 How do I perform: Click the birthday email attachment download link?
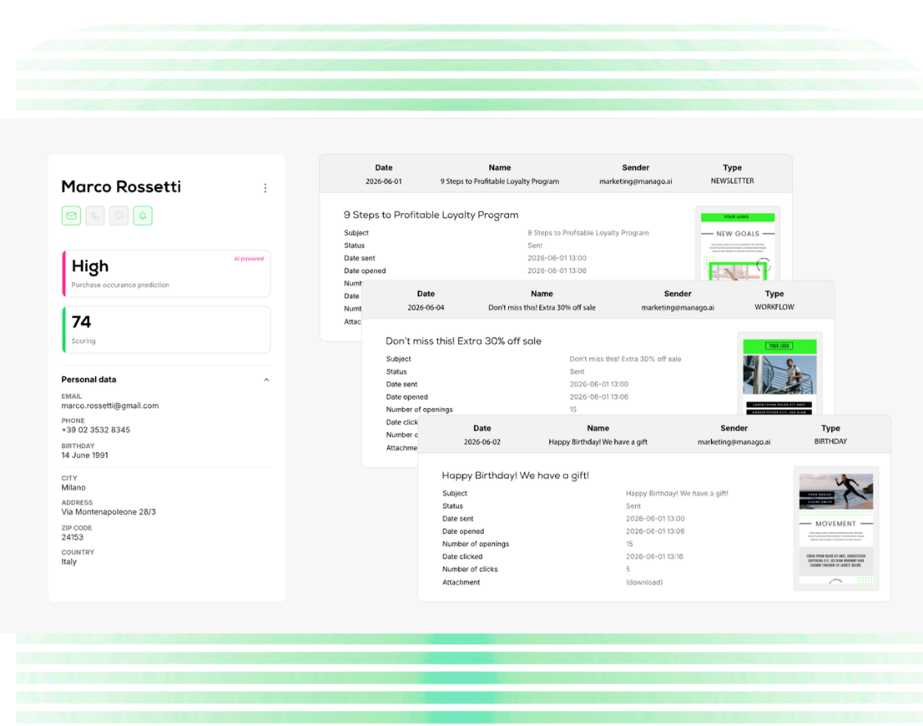644,582
